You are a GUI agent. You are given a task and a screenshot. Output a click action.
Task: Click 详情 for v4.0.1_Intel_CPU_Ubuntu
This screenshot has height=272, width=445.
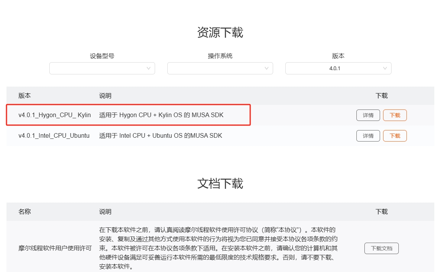click(368, 136)
